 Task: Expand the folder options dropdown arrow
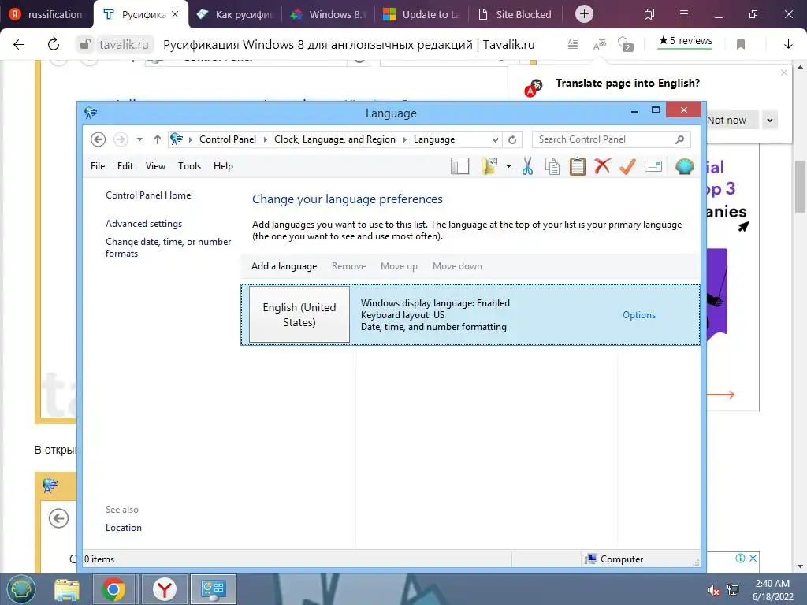(x=508, y=166)
